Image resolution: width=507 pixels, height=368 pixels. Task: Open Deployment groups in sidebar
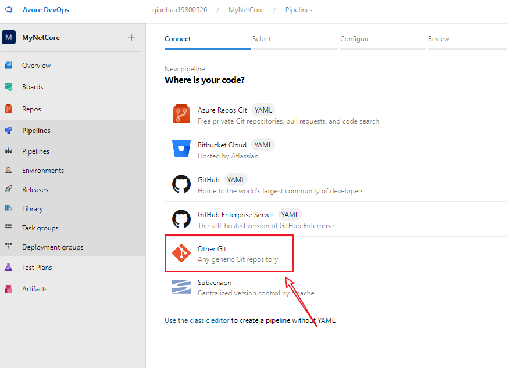pyautogui.click(x=52, y=247)
